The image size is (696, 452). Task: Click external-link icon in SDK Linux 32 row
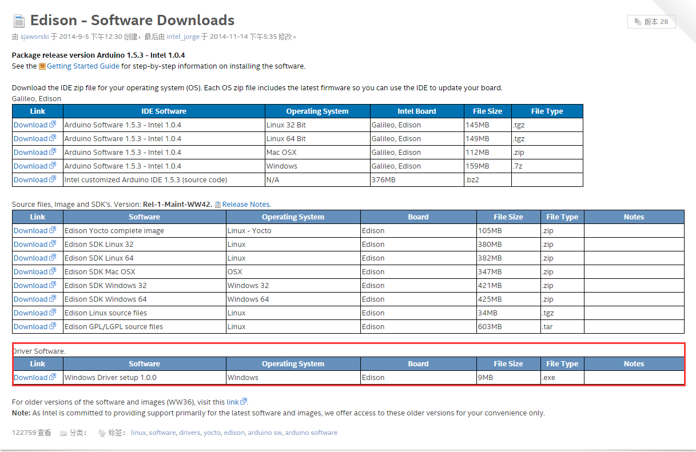[53, 244]
